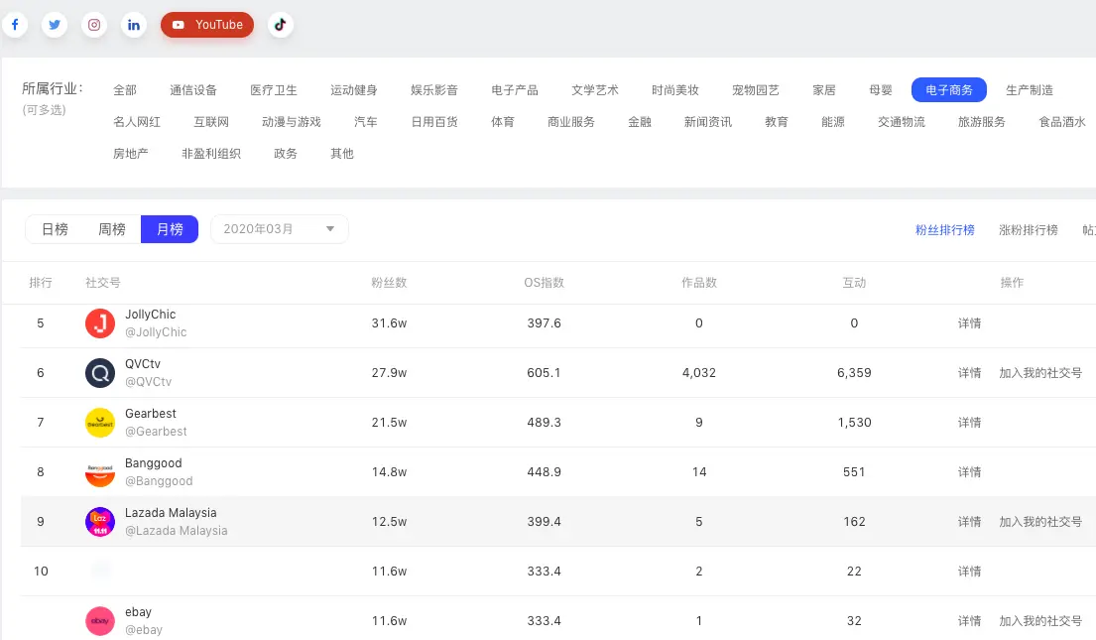
Task: Filter industry by 非盈利组织
Action: pos(212,153)
